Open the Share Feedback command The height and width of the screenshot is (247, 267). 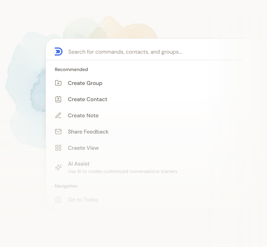click(88, 132)
